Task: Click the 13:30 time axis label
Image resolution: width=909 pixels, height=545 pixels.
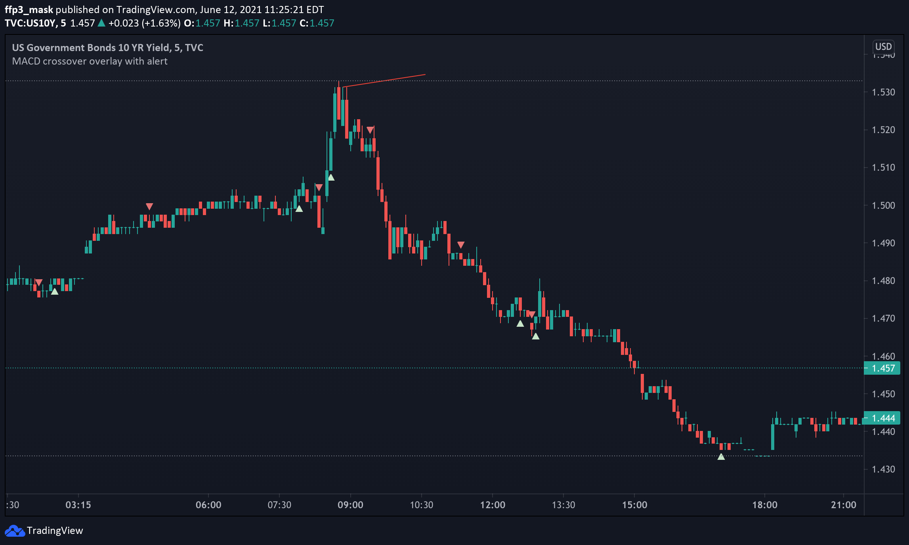Action: pyautogui.click(x=563, y=505)
